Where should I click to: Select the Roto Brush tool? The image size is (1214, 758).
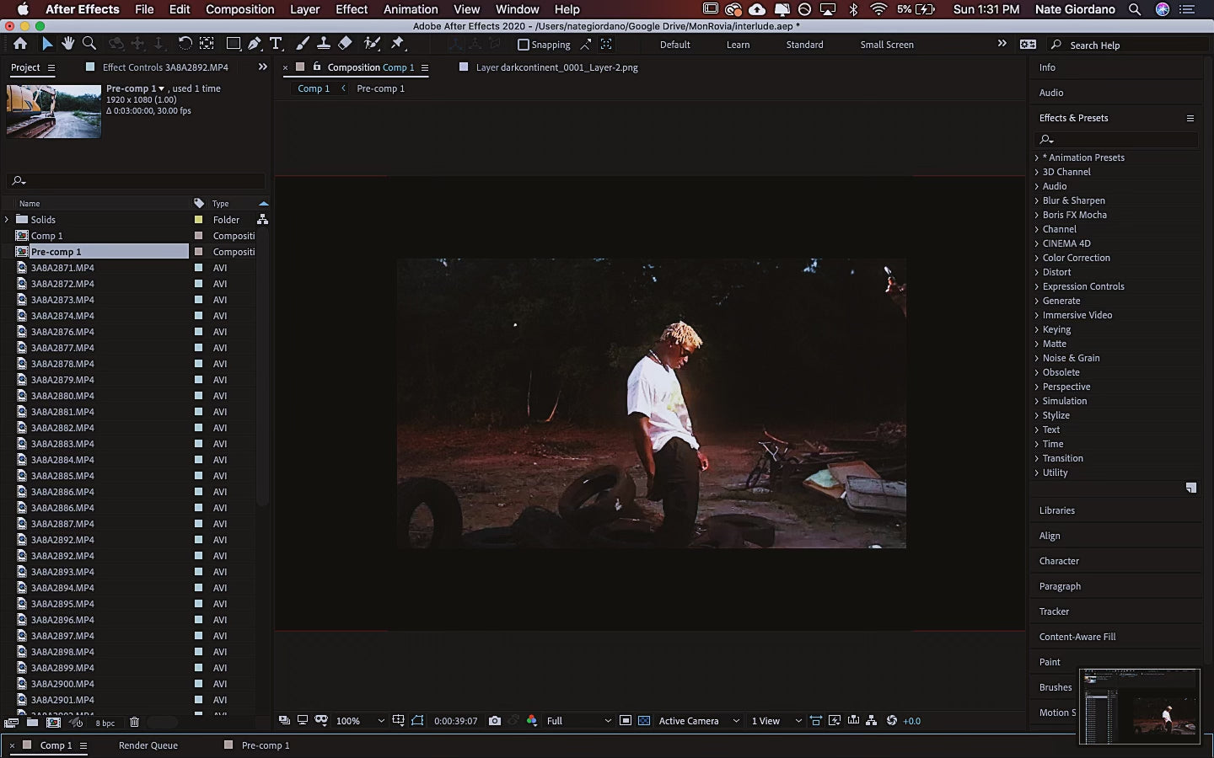pos(371,44)
